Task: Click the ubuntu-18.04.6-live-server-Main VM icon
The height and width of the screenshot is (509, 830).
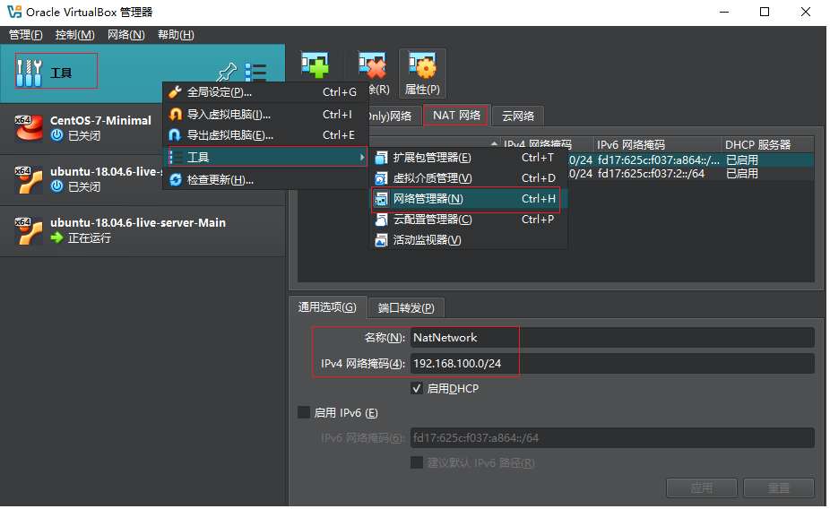Action: [x=29, y=230]
